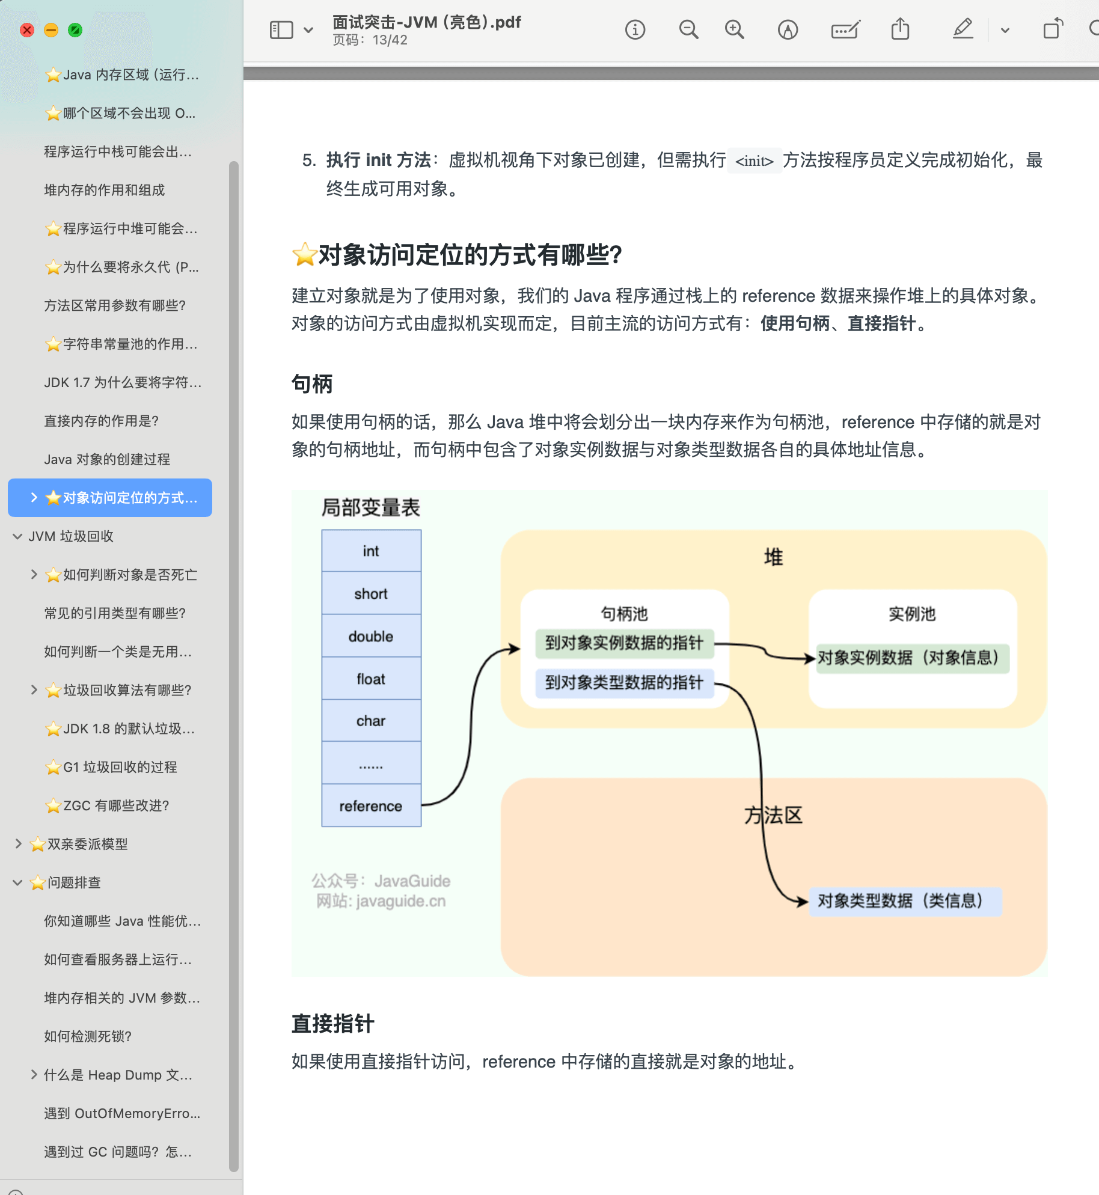
Task: Zoom in on the PDF page
Action: 735,29
